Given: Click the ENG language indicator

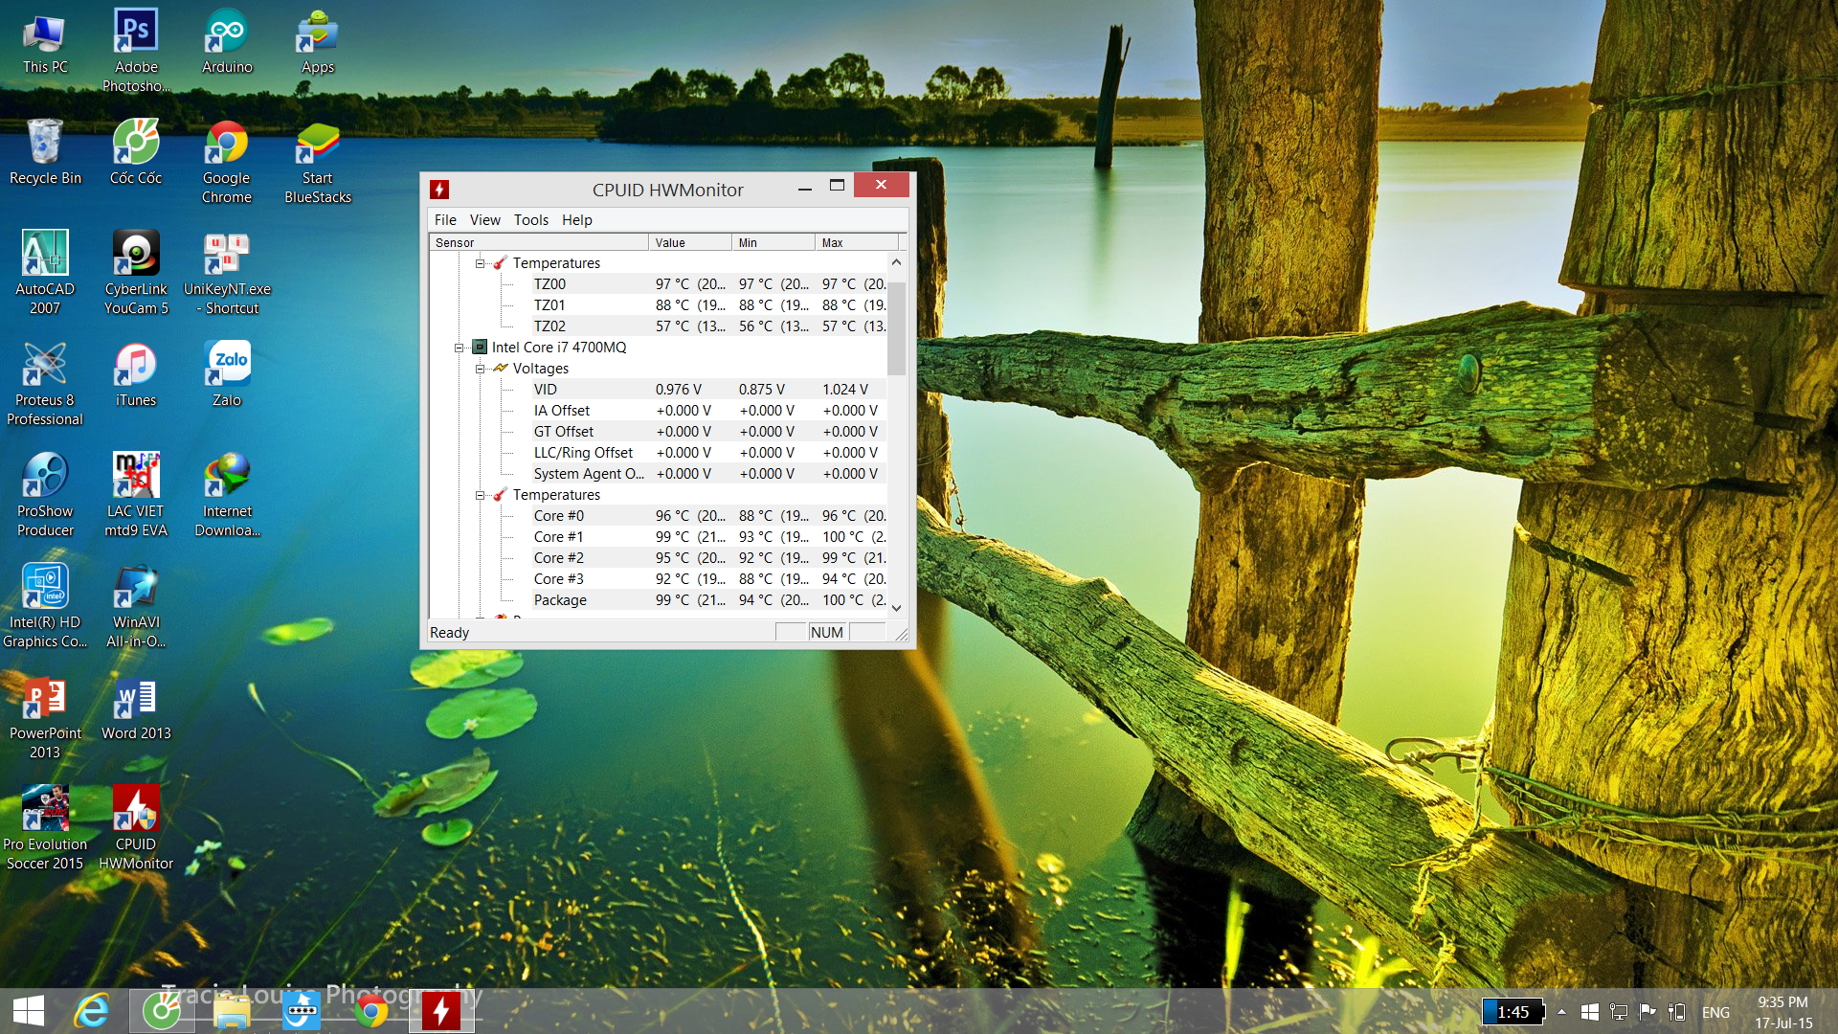Looking at the screenshot, I should pyautogui.click(x=1715, y=1012).
